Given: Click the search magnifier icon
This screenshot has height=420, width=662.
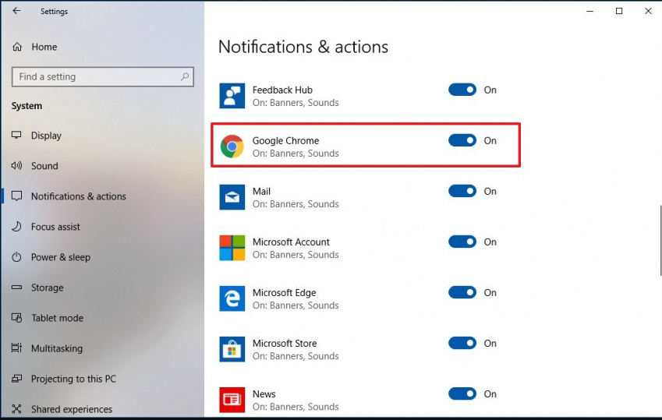Looking at the screenshot, I should 185,77.
